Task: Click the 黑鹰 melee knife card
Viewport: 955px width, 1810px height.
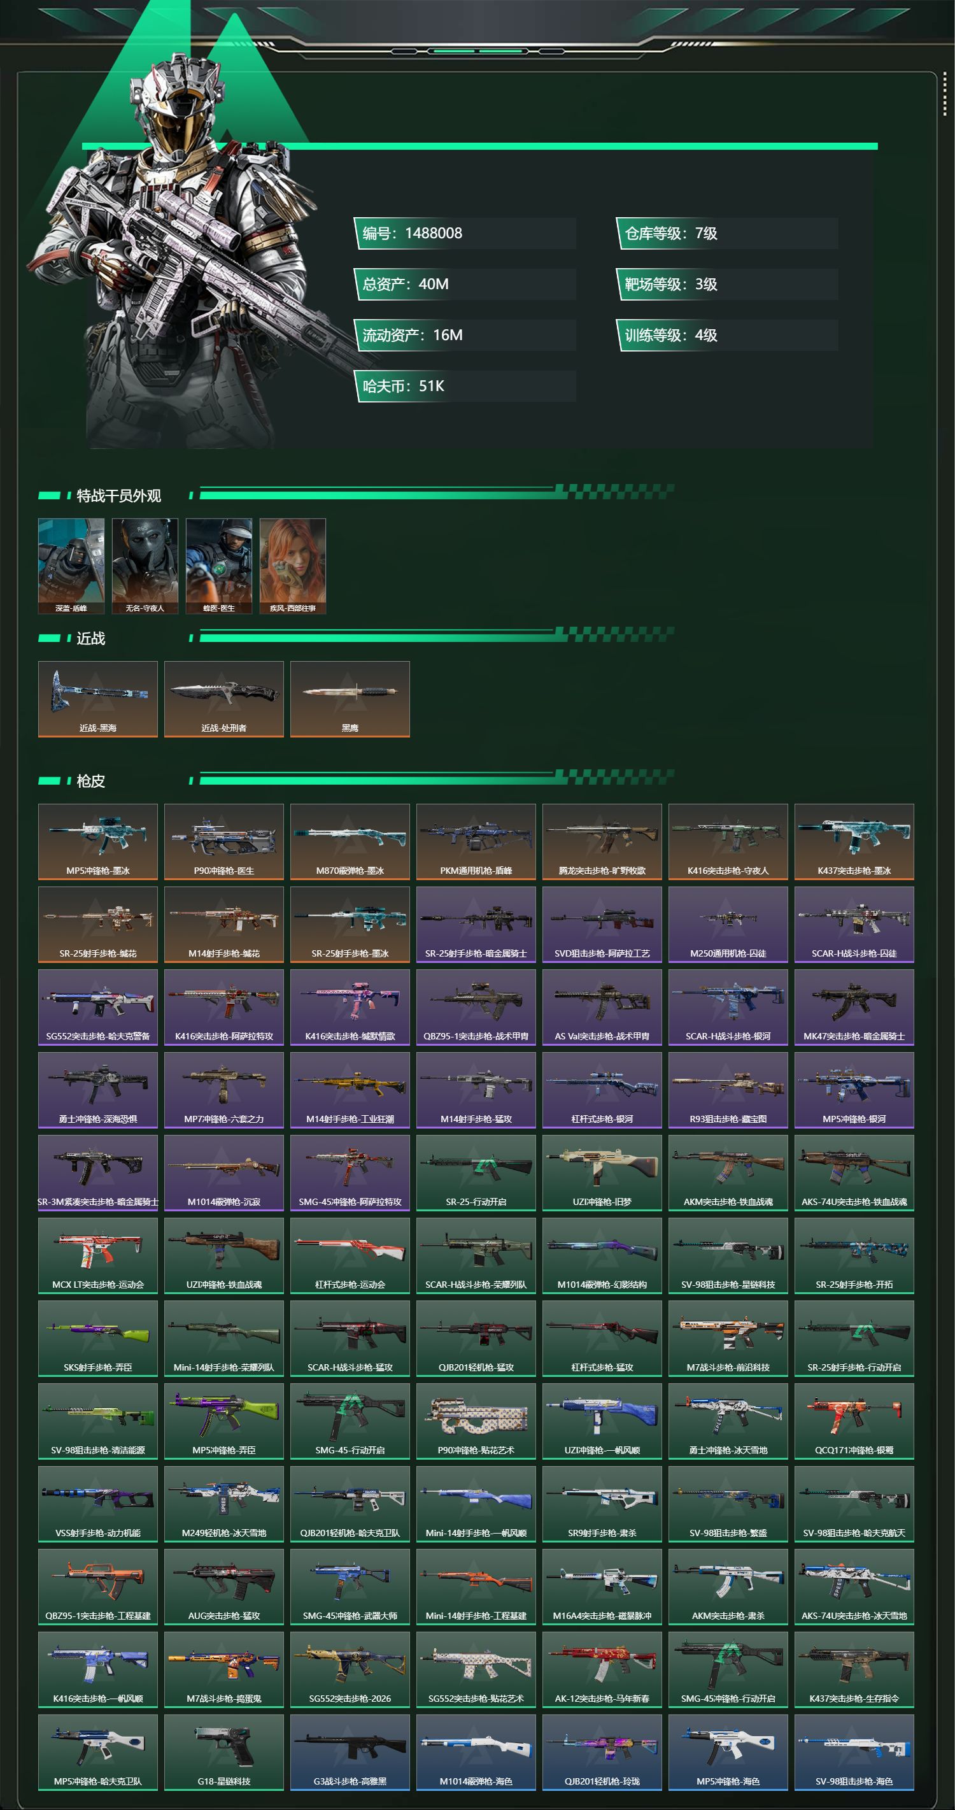Action: 350,699
